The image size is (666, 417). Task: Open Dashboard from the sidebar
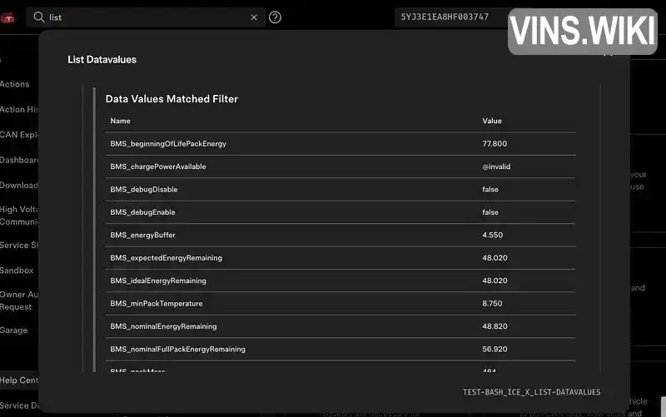(19, 160)
